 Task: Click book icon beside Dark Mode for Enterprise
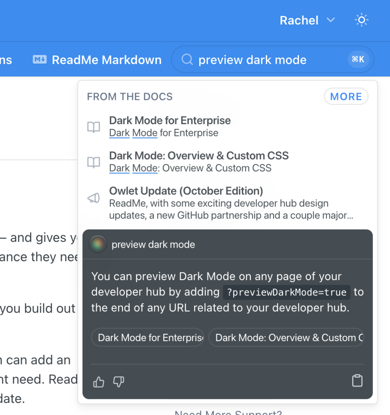[94, 127]
